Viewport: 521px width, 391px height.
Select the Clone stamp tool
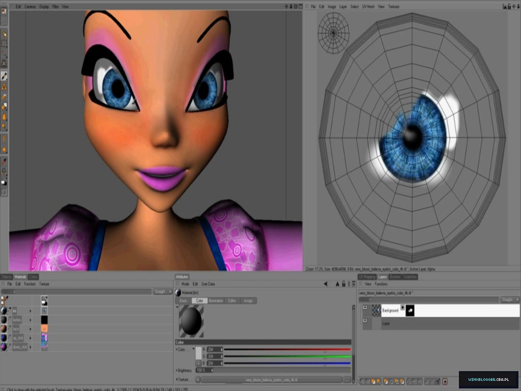(4, 87)
